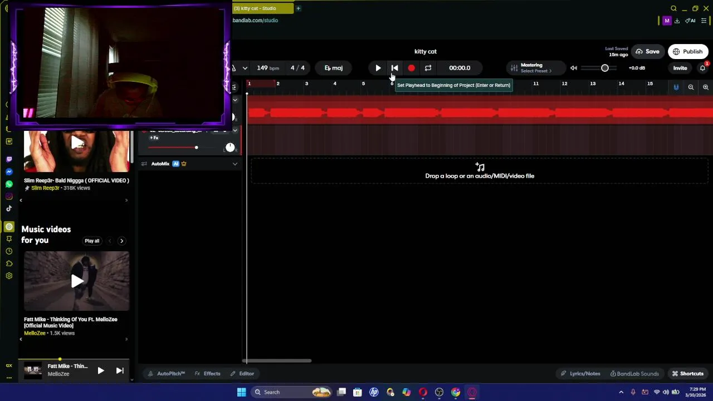Zoom out the timeline
The image size is (713, 401).
(x=691, y=87)
